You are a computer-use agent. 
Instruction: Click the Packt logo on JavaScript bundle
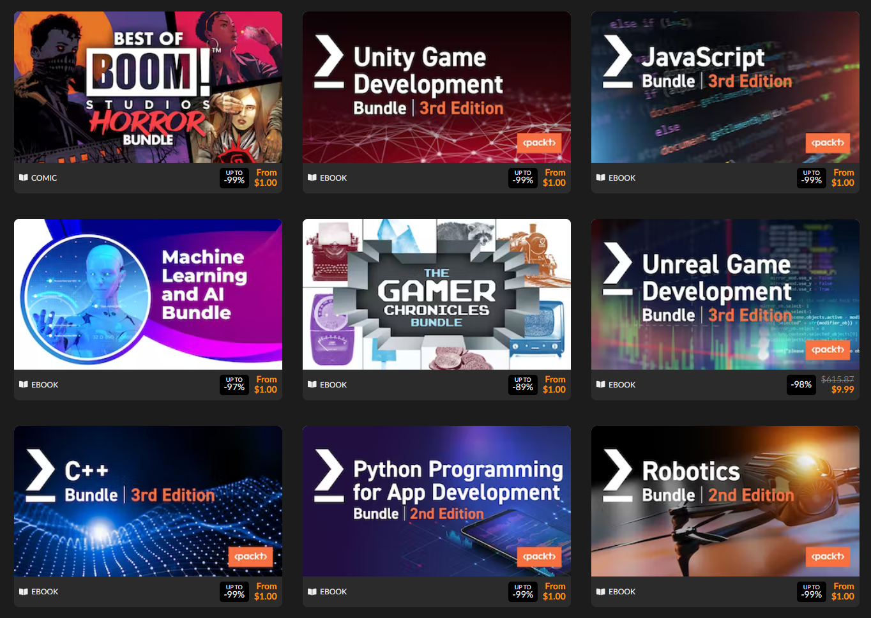828,142
